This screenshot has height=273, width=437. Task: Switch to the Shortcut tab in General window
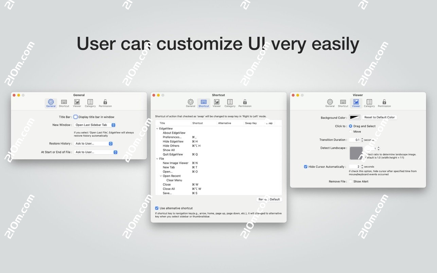(x=64, y=103)
